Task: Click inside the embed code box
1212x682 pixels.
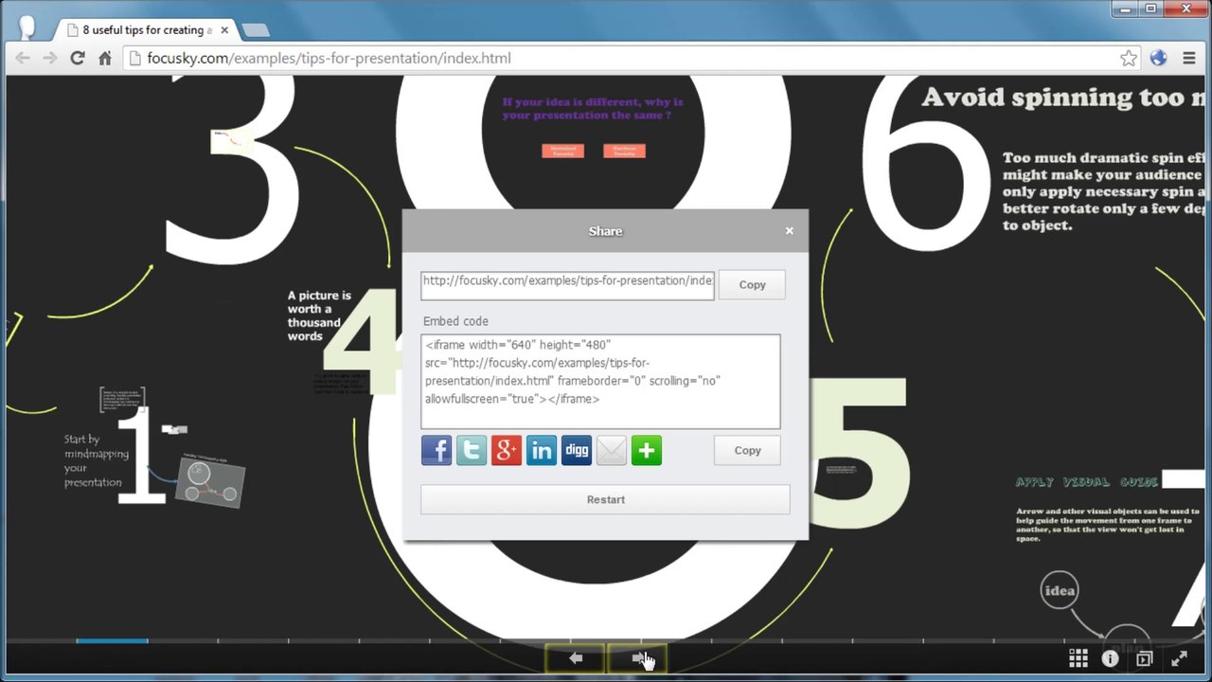Action: pos(600,382)
